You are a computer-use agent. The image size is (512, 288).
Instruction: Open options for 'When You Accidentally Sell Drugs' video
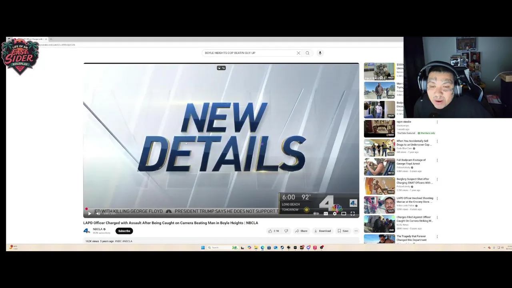click(x=437, y=141)
